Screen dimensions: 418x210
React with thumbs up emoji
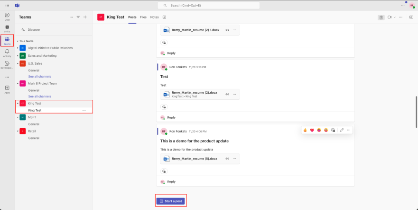(x=305, y=130)
